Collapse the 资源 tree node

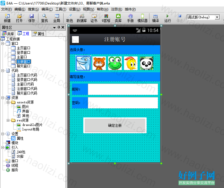(x=3, y=98)
